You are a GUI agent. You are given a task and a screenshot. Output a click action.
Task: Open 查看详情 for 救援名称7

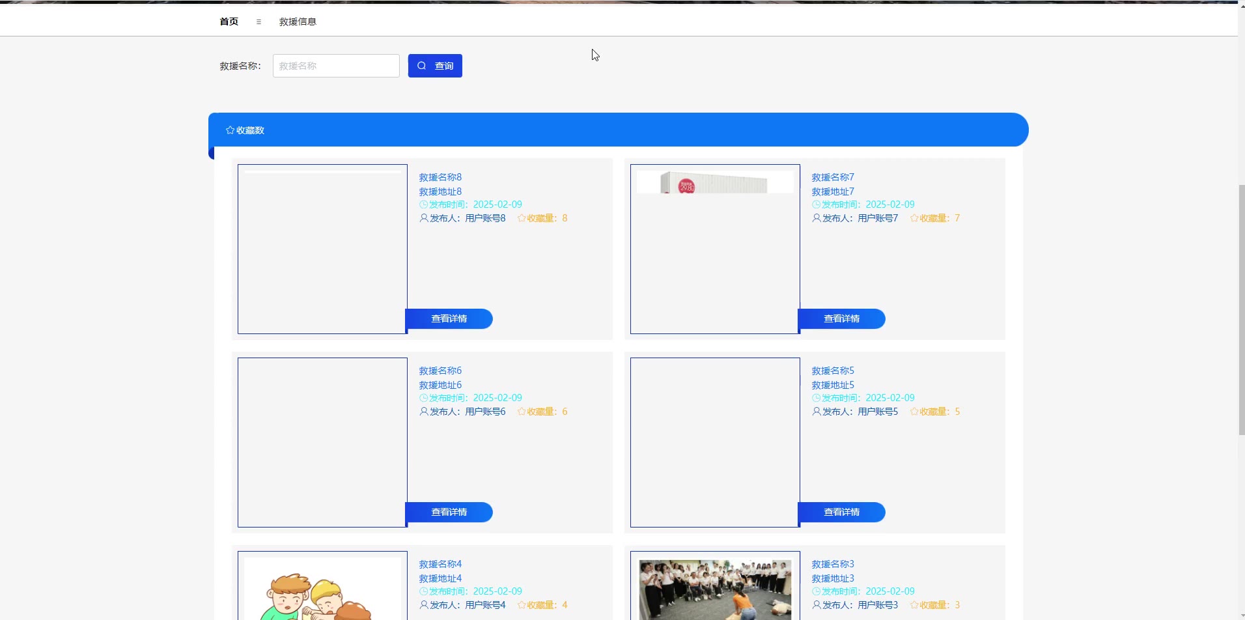point(842,318)
